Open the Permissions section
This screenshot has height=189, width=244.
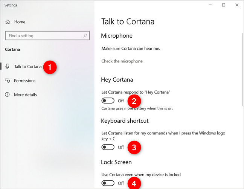(24, 81)
